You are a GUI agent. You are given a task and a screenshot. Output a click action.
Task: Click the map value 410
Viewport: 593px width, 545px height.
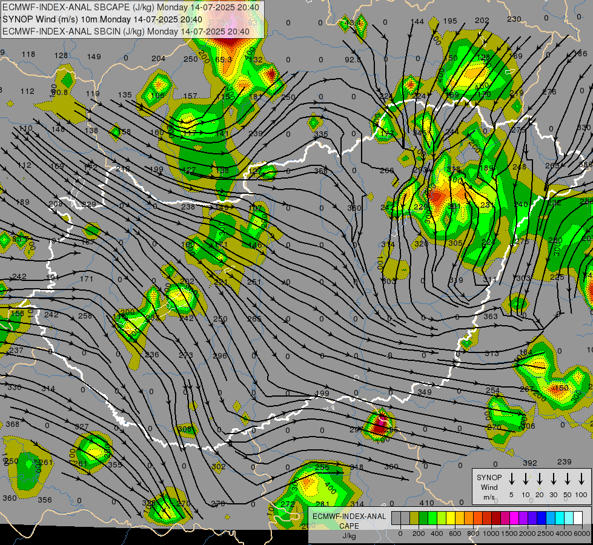(x=426, y=503)
